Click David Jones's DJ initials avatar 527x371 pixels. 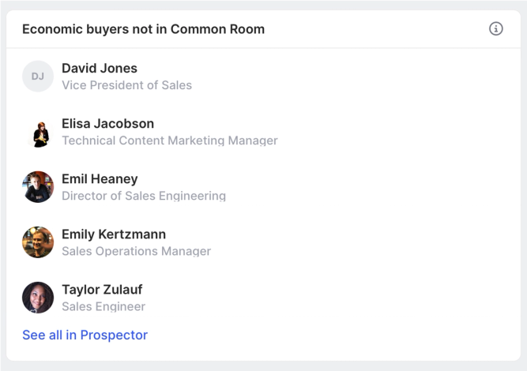(x=38, y=77)
